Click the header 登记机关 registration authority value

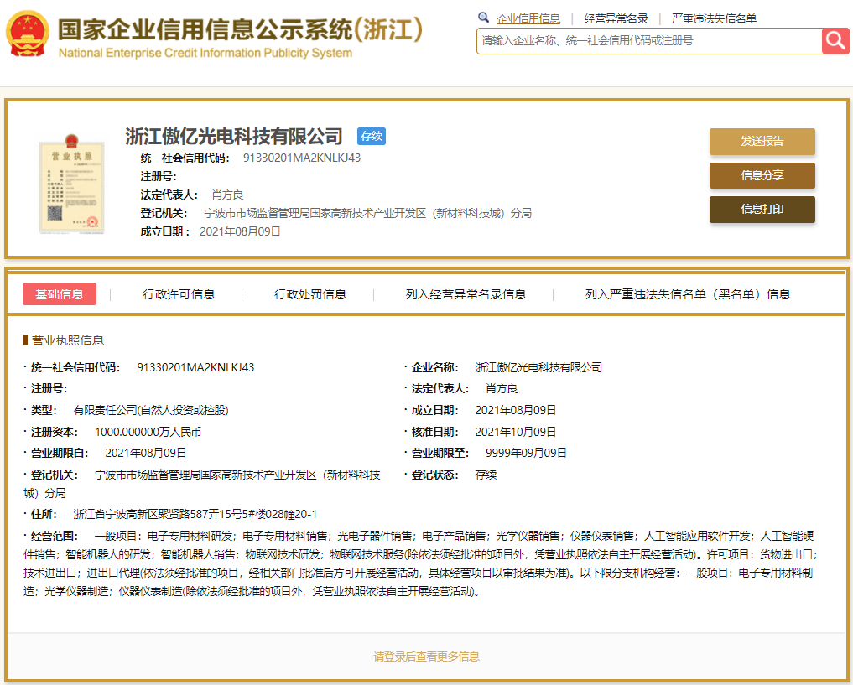[x=367, y=213]
